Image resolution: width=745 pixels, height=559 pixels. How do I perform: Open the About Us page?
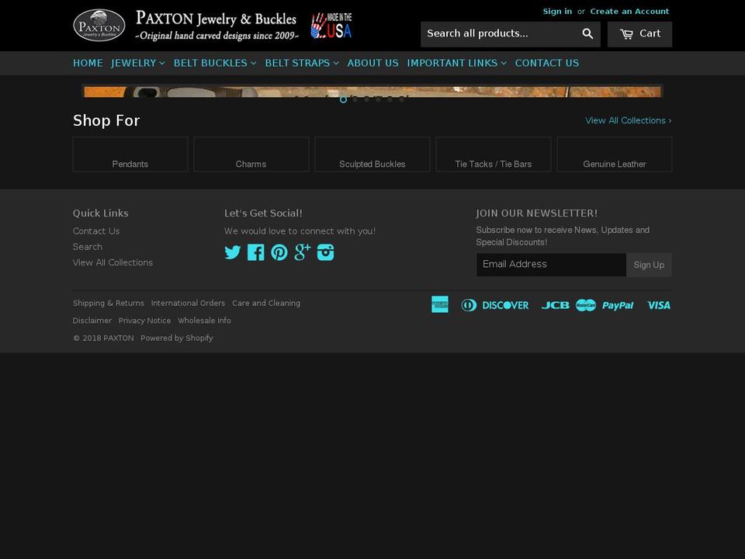[373, 63]
